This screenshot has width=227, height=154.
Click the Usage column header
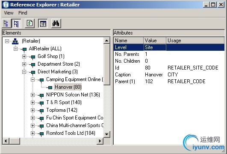195,41
